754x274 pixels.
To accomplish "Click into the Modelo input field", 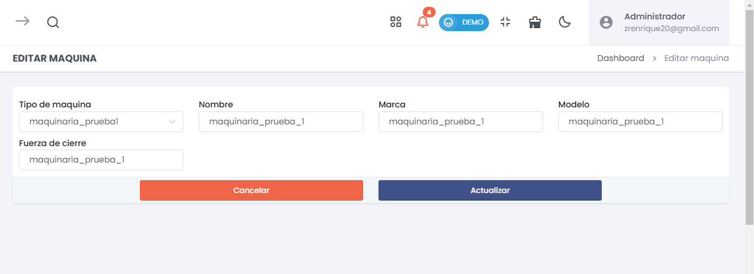I will (640, 122).
